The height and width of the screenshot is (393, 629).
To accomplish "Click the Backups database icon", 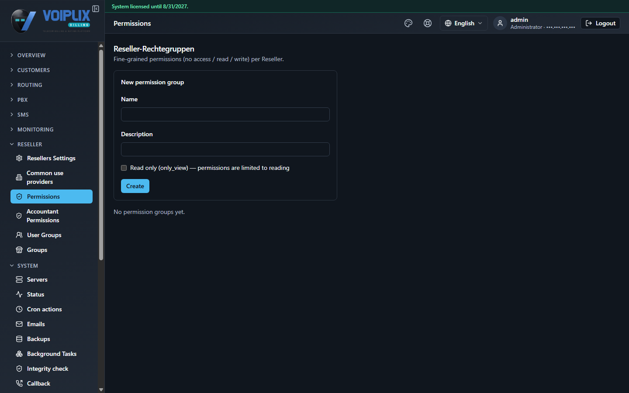I will click(x=19, y=339).
